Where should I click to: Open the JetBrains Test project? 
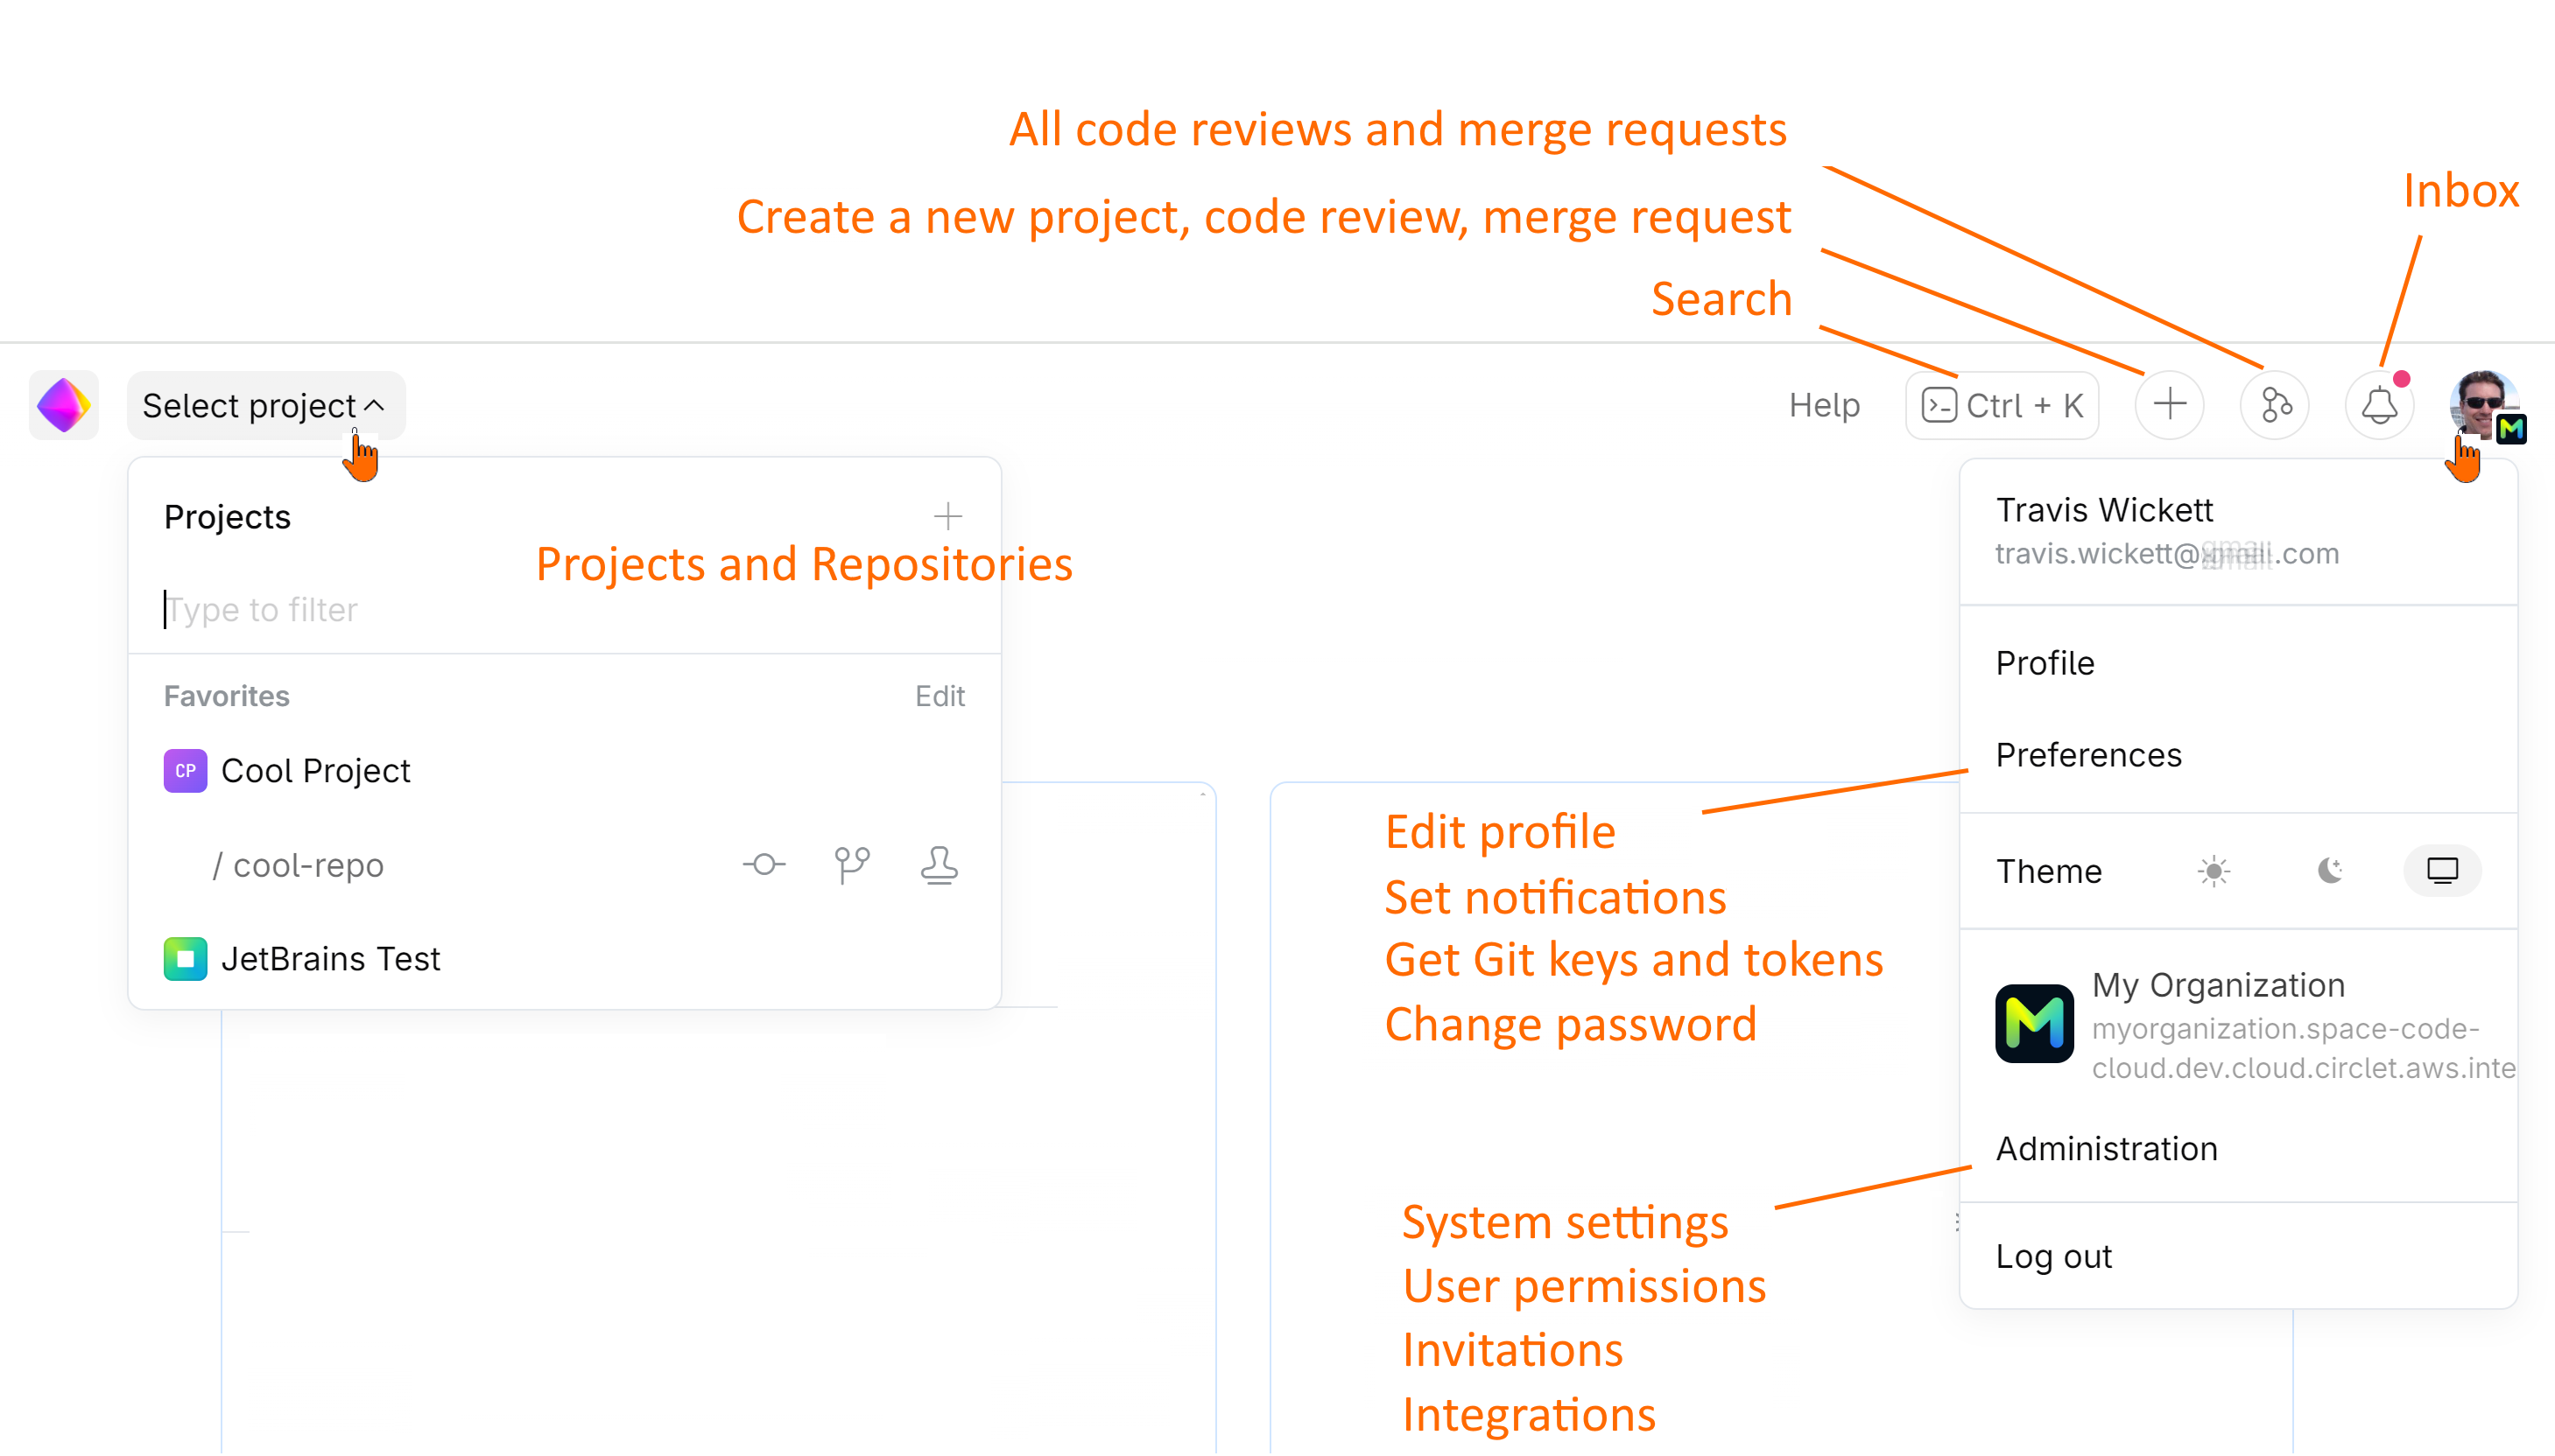point(330,958)
